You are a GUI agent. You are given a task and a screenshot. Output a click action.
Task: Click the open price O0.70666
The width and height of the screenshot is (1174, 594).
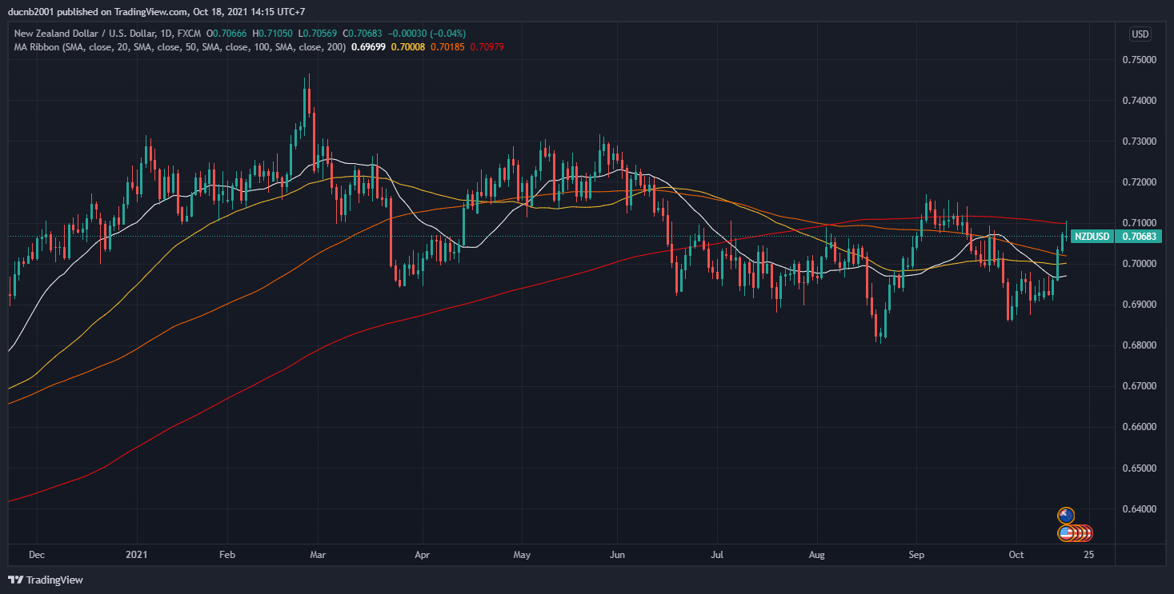tap(227, 34)
